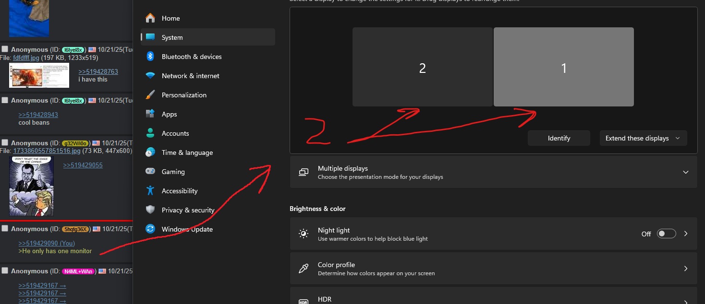The image size is (705, 304).
Task: Select display 1 rectangle
Action: click(564, 67)
